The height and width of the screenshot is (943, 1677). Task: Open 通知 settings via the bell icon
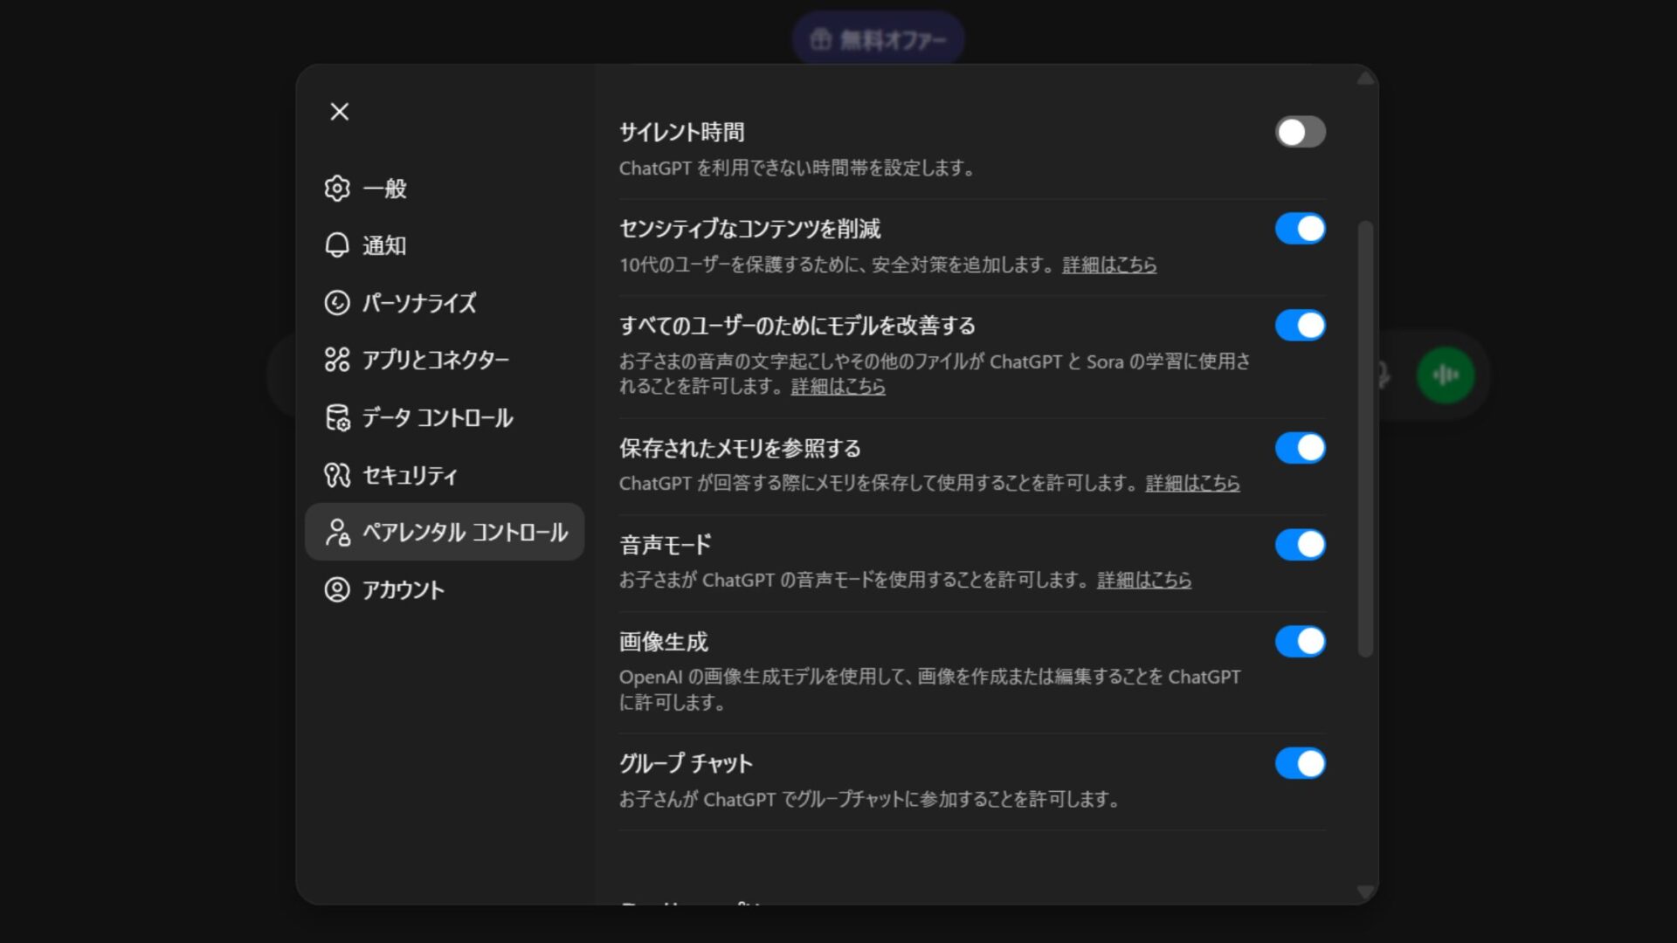pos(338,245)
